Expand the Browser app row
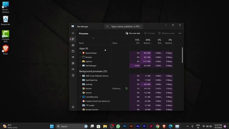The width and height of the screenshot is (229, 129). click(x=80, y=57)
